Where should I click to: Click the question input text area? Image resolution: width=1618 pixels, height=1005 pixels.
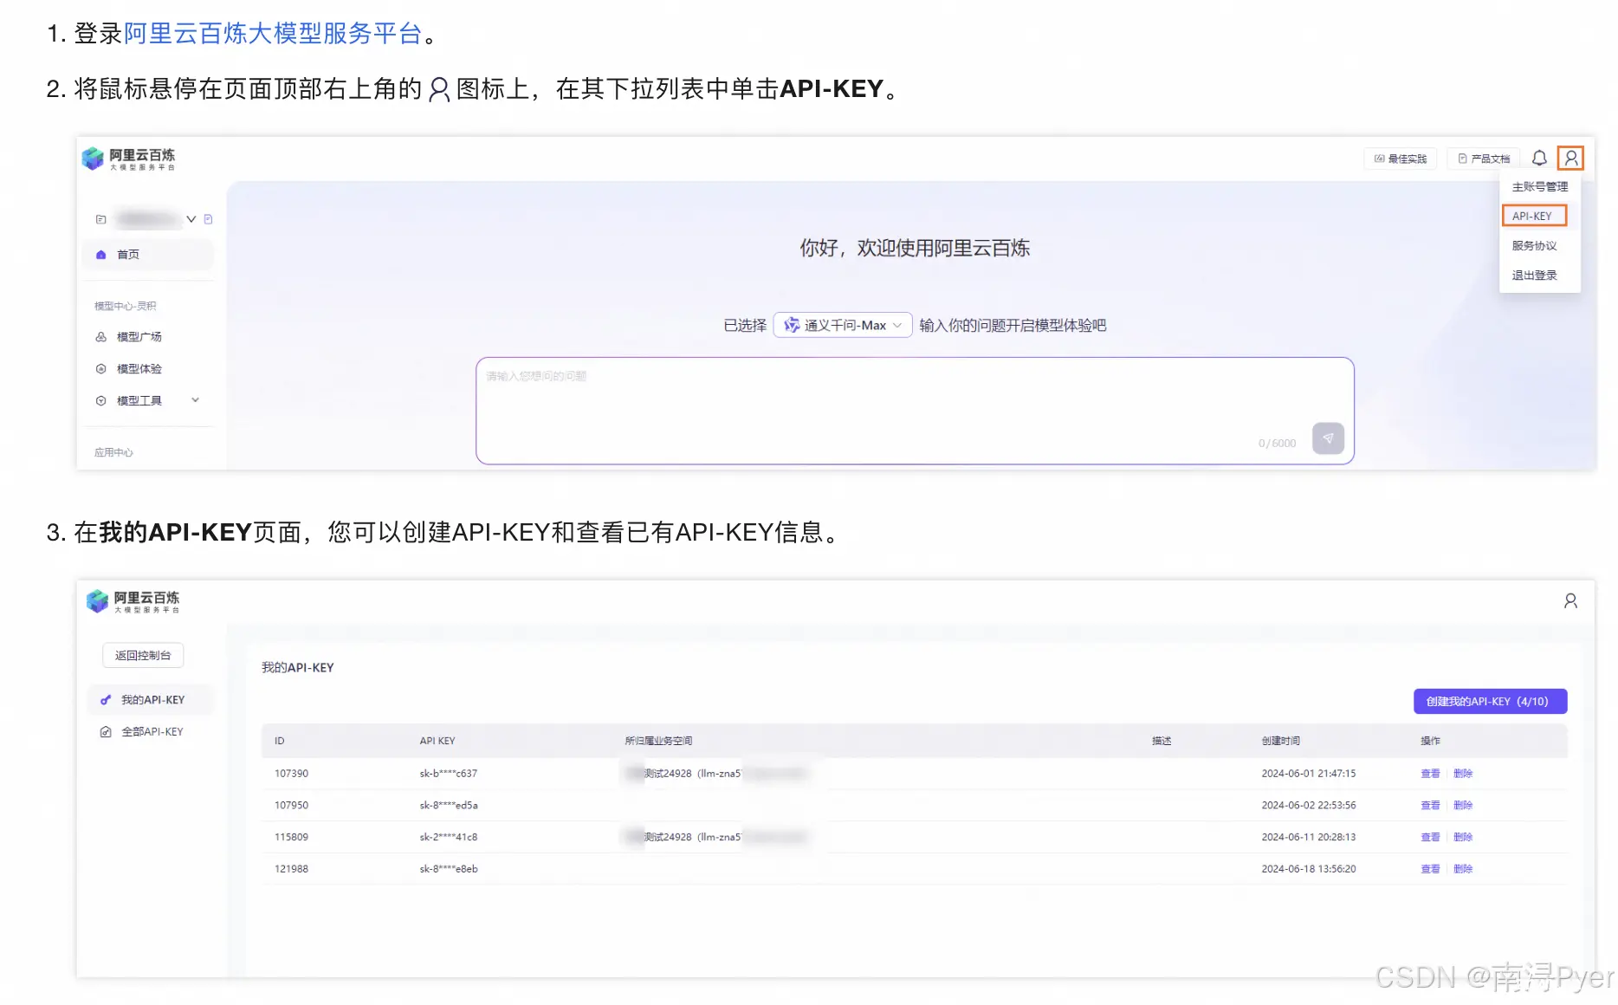pos(915,411)
